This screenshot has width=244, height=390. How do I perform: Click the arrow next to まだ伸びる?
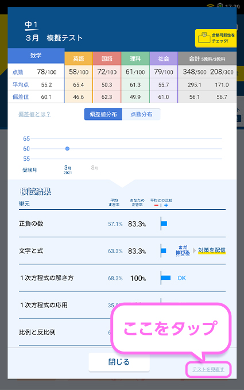coord(195,250)
